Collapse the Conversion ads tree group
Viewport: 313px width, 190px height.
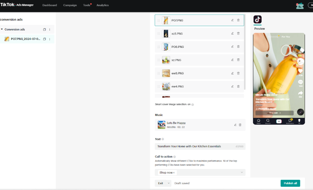(2, 29)
